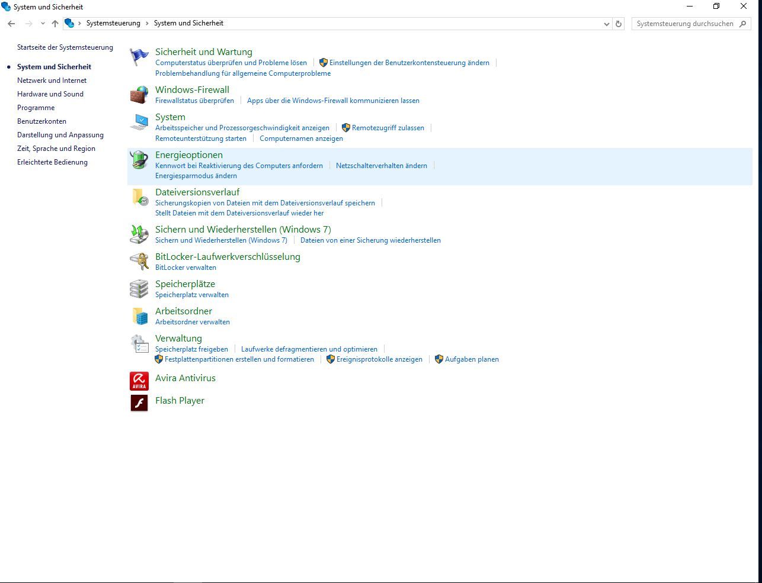Open the Avira Antivirus red icon

coord(139,381)
